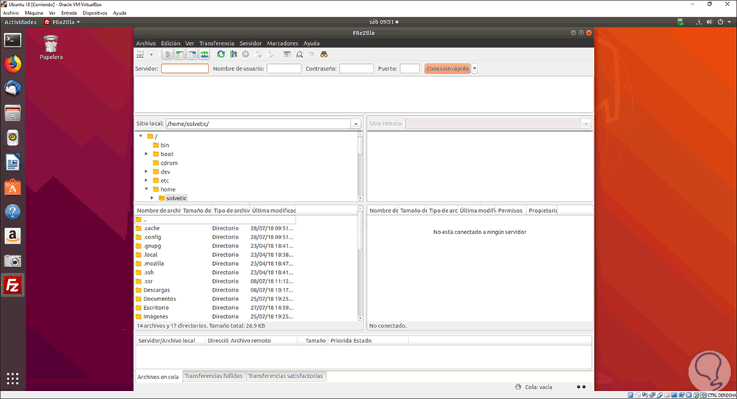The height and width of the screenshot is (399, 737).
Task: Click the Descargas folder icon
Action: click(139, 290)
